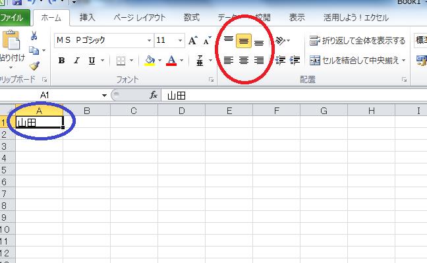Viewport: 427px width, 263px height.
Task: Align text right in the cell
Action: (x=259, y=60)
